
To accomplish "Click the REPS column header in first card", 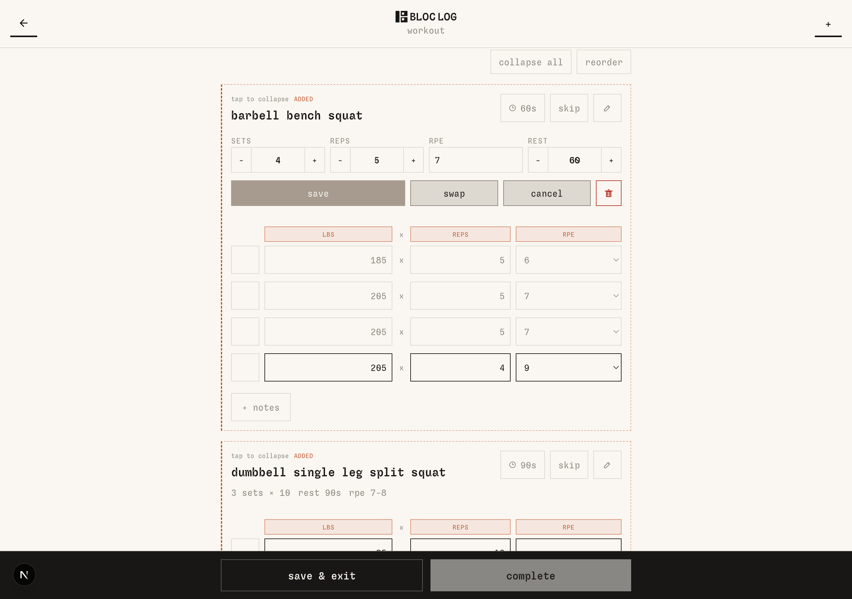I will [x=460, y=234].
